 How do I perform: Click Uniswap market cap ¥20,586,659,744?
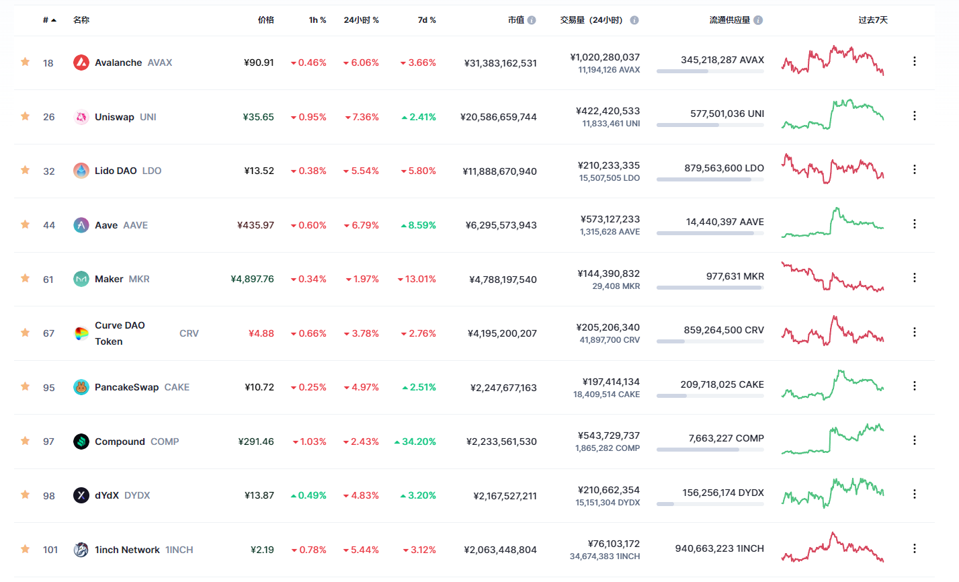[499, 117]
